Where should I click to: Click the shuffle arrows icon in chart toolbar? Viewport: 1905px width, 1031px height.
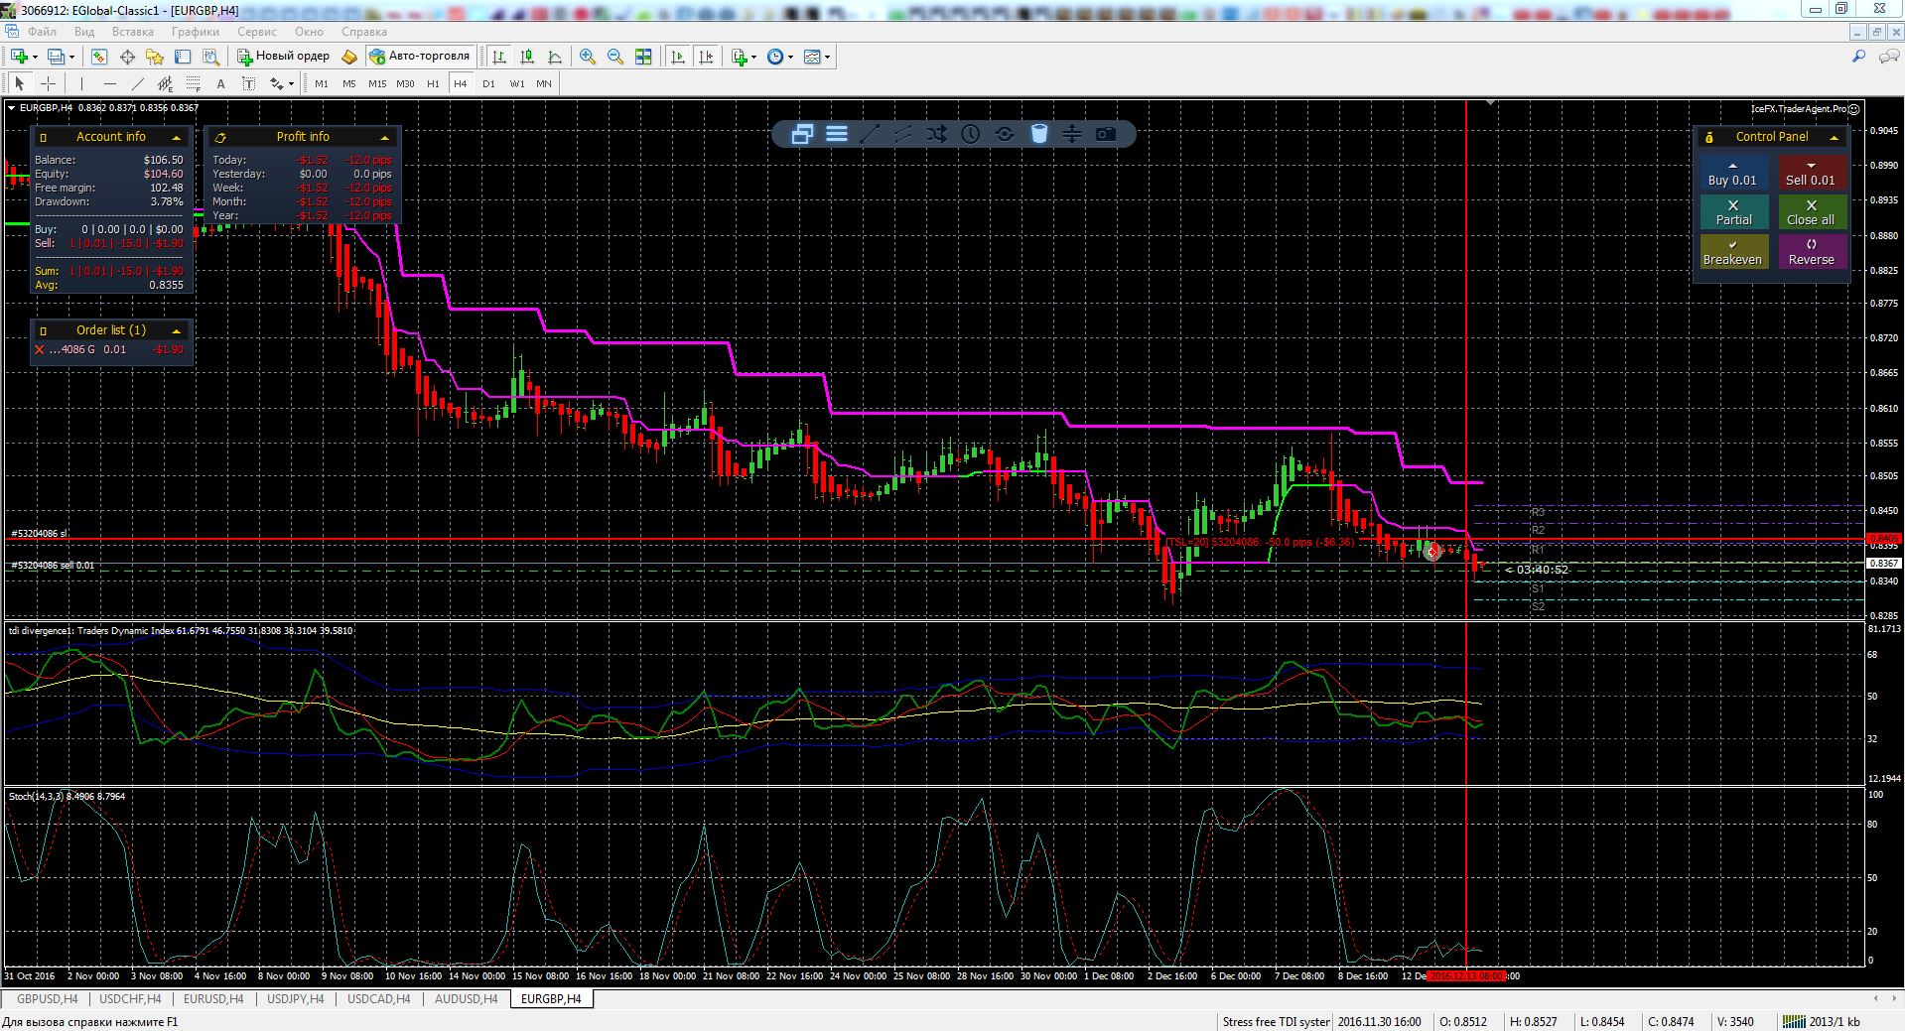point(937,133)
